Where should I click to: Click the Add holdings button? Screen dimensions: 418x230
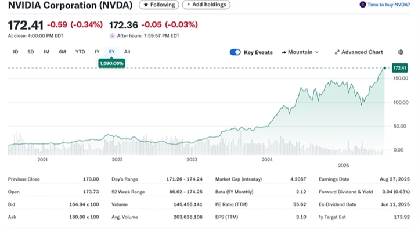pyautogui.click(x=206, y=5)
